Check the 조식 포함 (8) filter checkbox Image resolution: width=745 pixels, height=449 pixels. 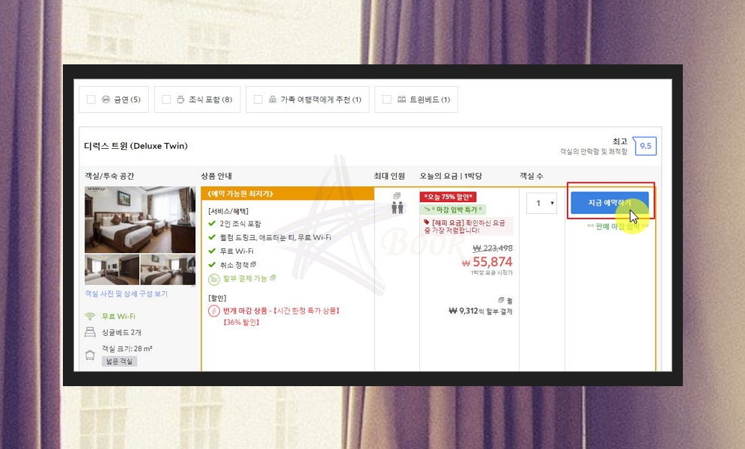[x=166, y=100]
